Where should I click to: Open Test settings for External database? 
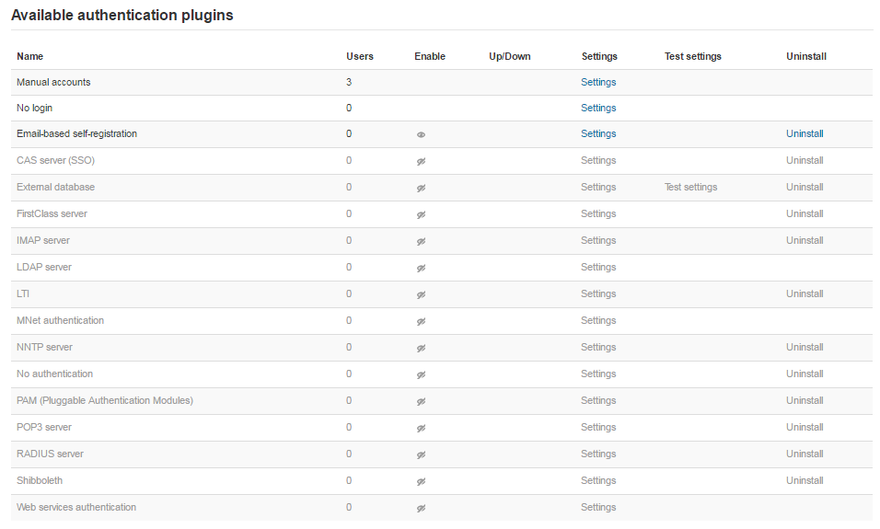pos(691,187)
